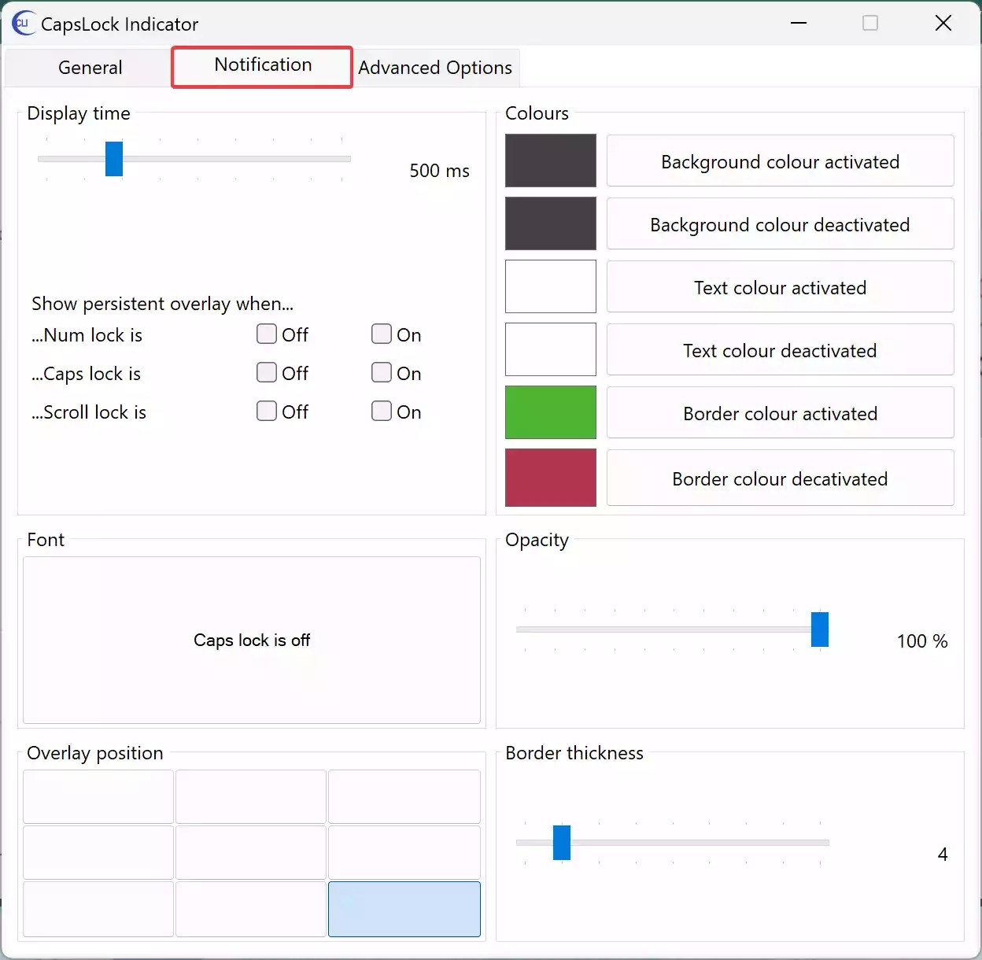982x960 pixels.
Task: Click the Background colour deactivated button
Action: pos(779,223)
